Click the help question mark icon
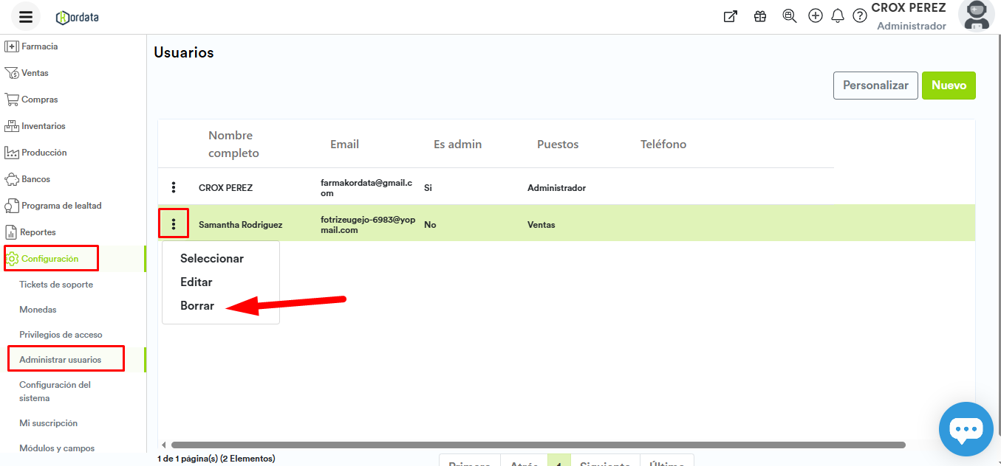This screenshot has width=1001, height=466. (x=860, y=16)
